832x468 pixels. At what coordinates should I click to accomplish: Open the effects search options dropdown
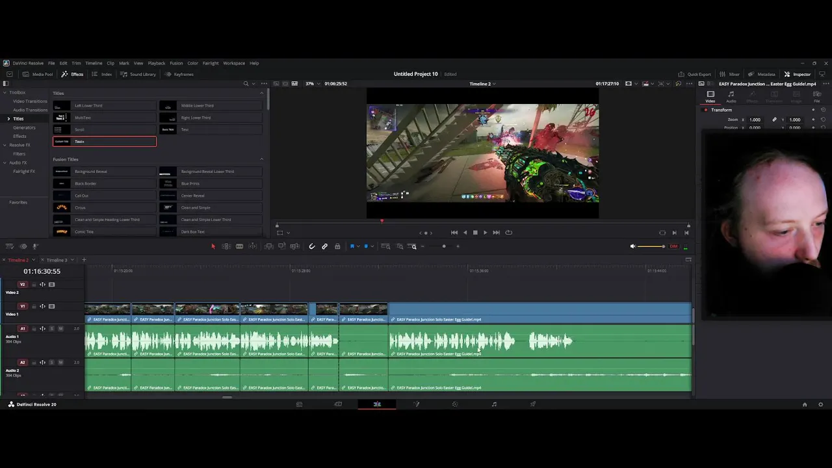pyautogui.click(x=253, y=84)
